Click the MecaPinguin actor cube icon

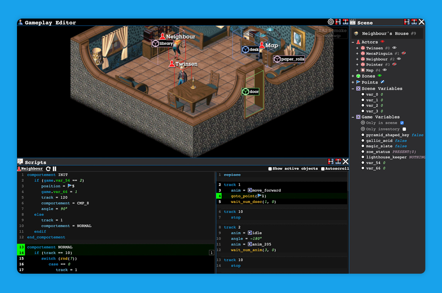pos(363,53)
